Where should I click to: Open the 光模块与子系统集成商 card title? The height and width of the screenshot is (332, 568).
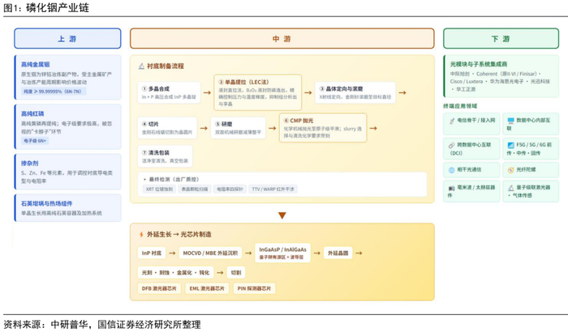479,64
